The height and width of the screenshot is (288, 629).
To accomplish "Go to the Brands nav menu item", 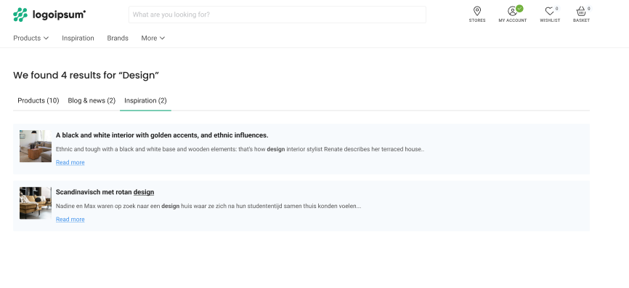I will click(118, 38).
